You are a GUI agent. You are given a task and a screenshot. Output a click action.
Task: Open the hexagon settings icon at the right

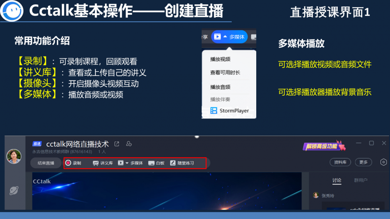tap(383, 162)
